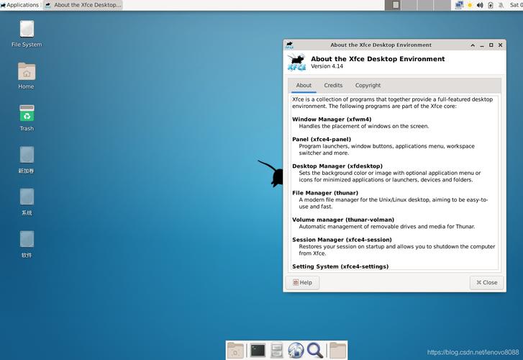Minimize the About the Xfce Desktop Environment window
This screenshot has height=360, width=523.
(x=482, y=45)
